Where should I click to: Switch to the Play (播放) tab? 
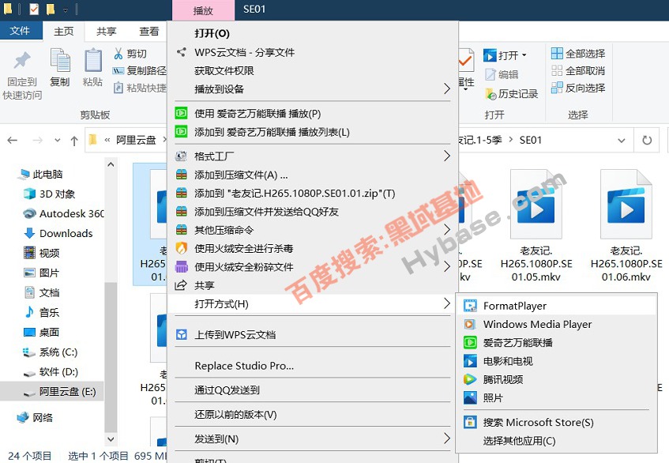[x=203, y=10]
